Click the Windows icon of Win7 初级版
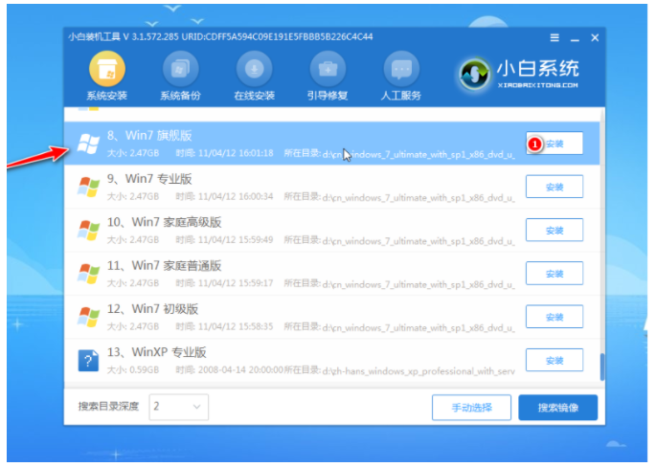 click(88, 318)
